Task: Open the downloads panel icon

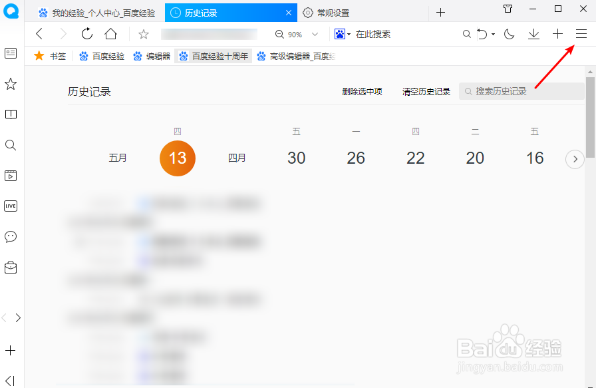Action: click(535, 33)
